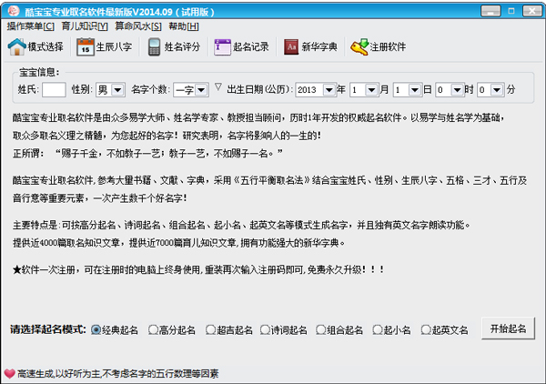546x384 pixels.
Task: Click 注册软件 toolbar label
Action: tap(388, 46)
